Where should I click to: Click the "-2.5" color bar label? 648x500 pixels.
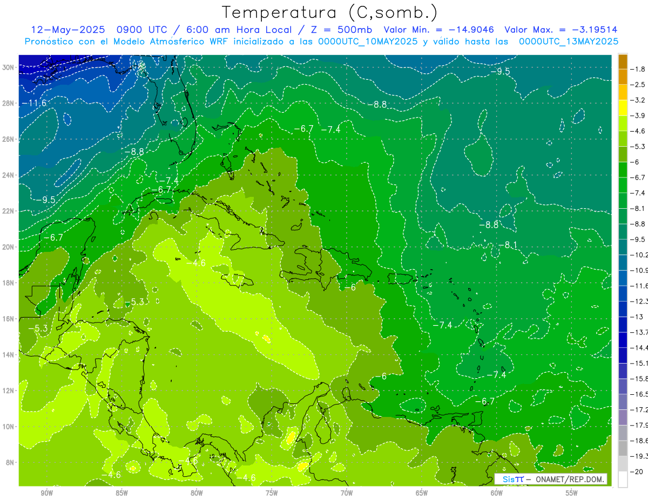638,85
